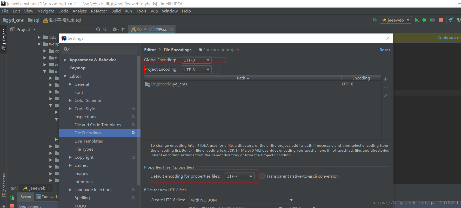
Task: Click the project-level icon beside Spelling
Action: 133,198
